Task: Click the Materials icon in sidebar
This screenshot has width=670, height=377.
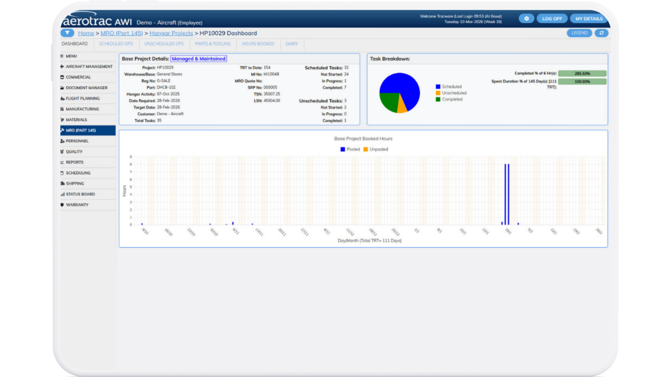Action: [x=62, y=120]
